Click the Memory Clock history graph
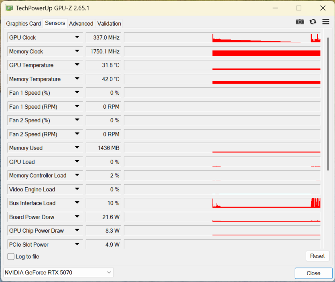Screen dimensions: 335x282 222,51
